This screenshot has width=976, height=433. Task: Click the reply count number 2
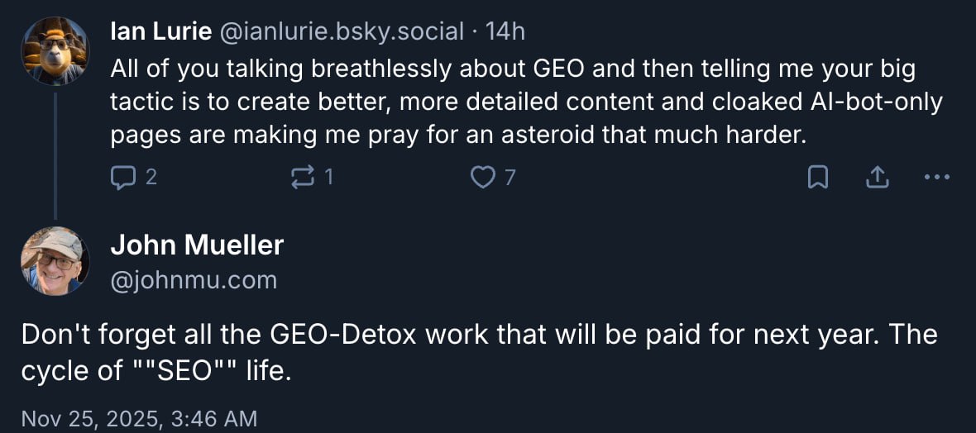coord(151,177)
